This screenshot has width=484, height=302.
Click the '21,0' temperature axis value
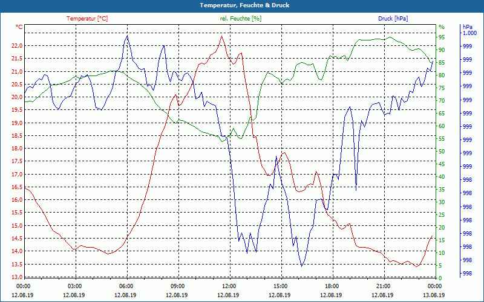[17, 71]
